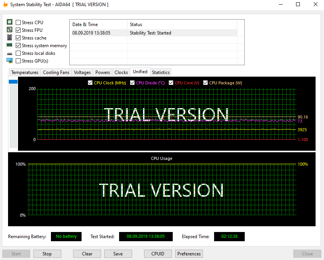Click the Date & Time column header
Viewport: 324px width, 260px height.
pos(98,25)
